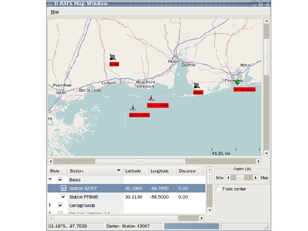Image resolution: width=308 pixels, height=231 pixels.
Task: Click the red Pensacola marker label
Action: pos(244,89)
